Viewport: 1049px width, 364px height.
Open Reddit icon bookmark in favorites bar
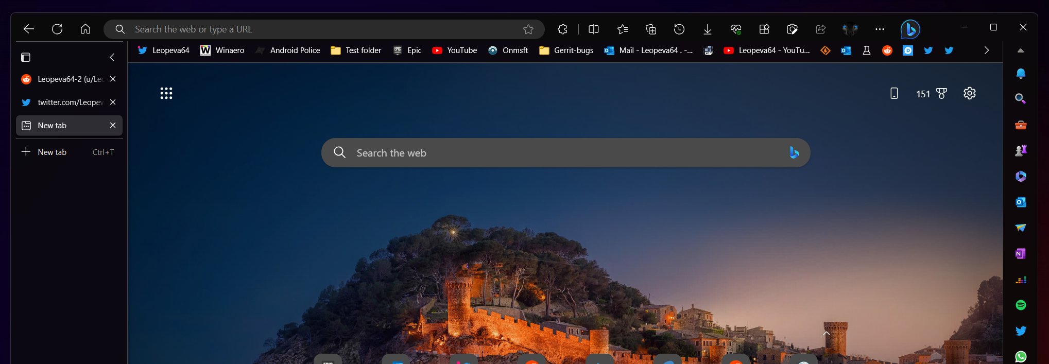click(887, 50)
